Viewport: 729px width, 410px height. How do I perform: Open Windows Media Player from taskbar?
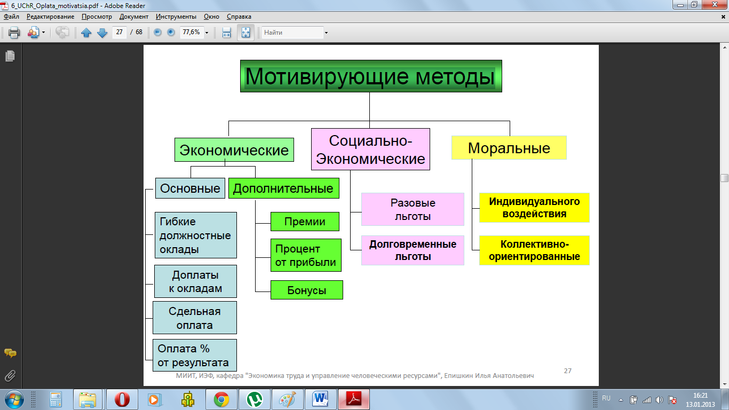(x=154, y=399)
